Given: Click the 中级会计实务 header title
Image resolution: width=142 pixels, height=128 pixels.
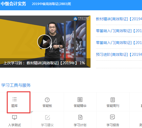Looking at the screenshot, I should [13, 4].
